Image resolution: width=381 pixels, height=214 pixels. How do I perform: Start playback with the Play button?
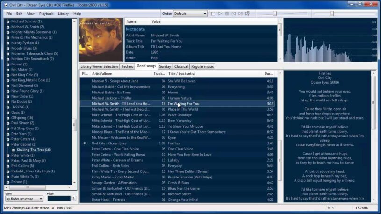[x=220, y=14]
